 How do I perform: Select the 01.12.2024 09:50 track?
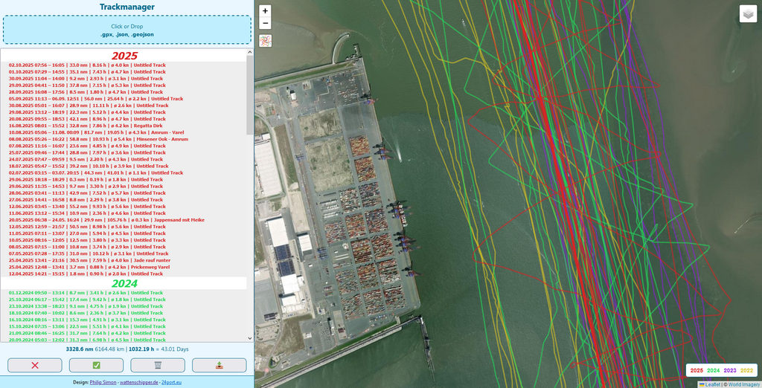[x=124, y=293]
